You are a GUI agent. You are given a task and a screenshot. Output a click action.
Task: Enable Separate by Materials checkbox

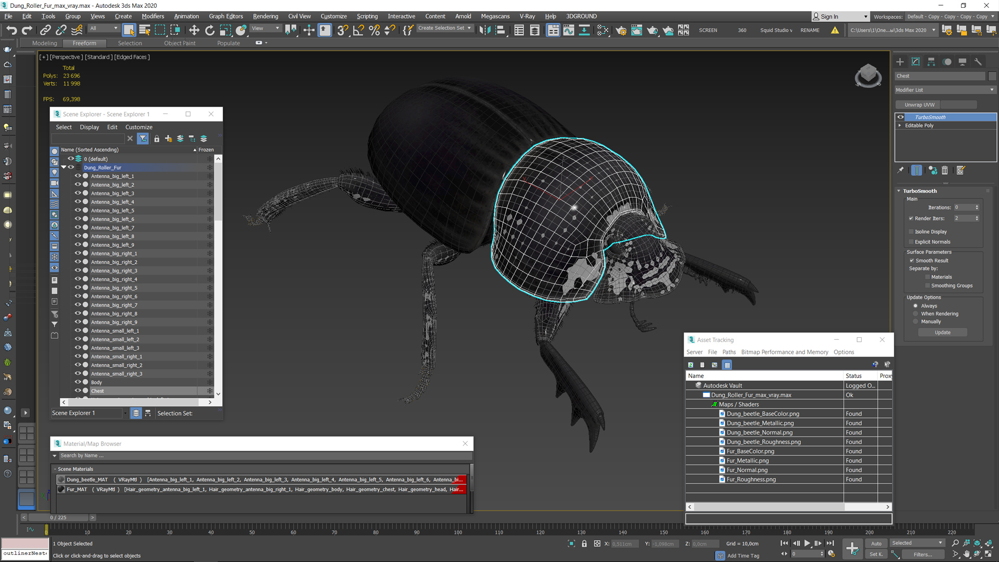point(927,277)
